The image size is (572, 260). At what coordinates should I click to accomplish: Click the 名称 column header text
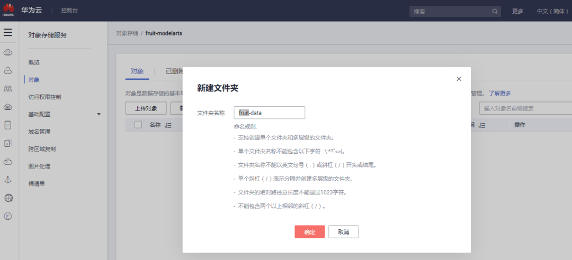(155, 125)
